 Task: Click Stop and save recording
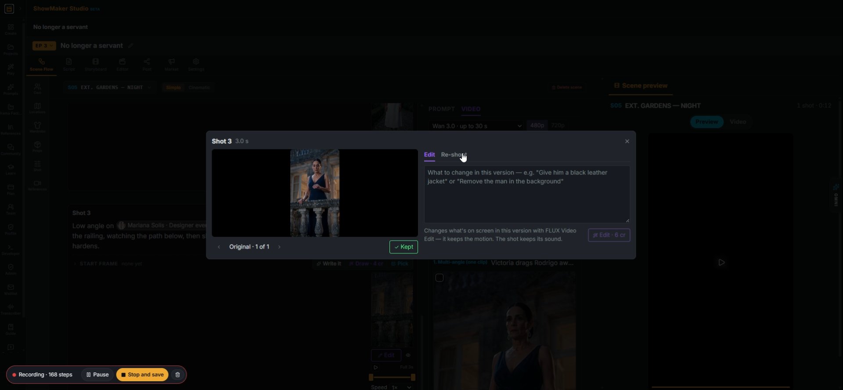tap(142, 375)
